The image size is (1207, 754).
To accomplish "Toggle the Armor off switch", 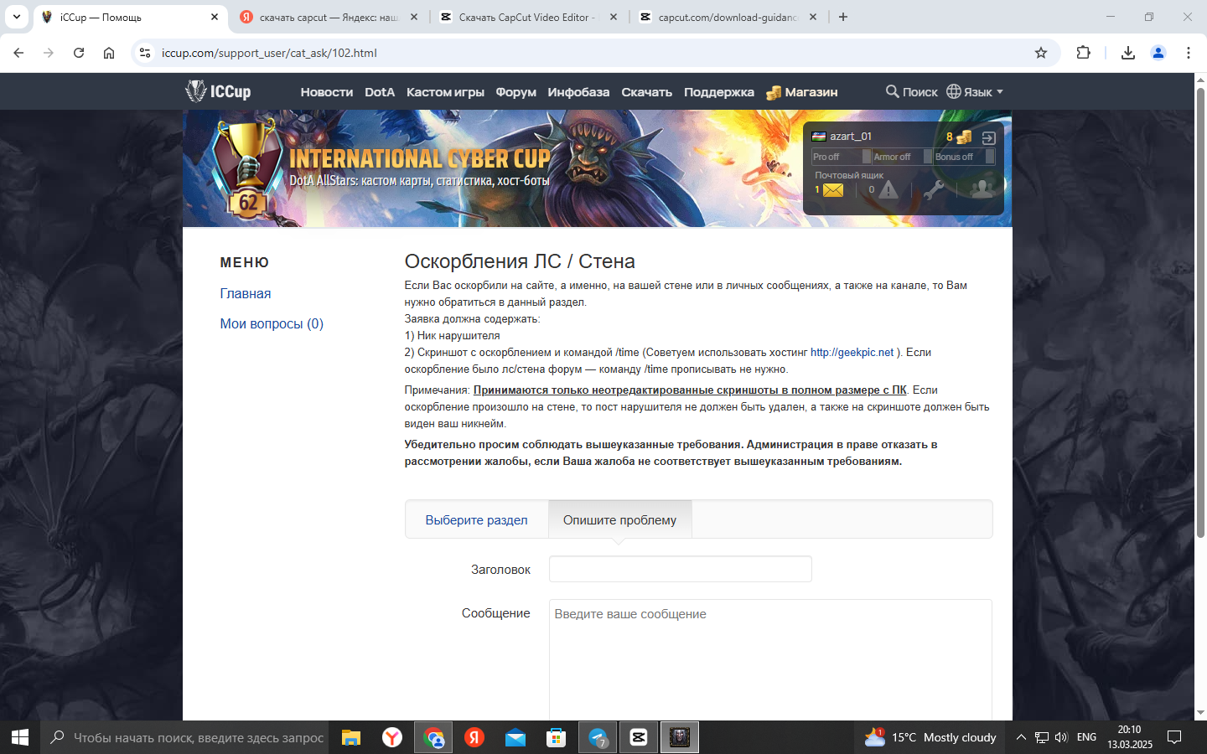I will [x=902, y=157].
